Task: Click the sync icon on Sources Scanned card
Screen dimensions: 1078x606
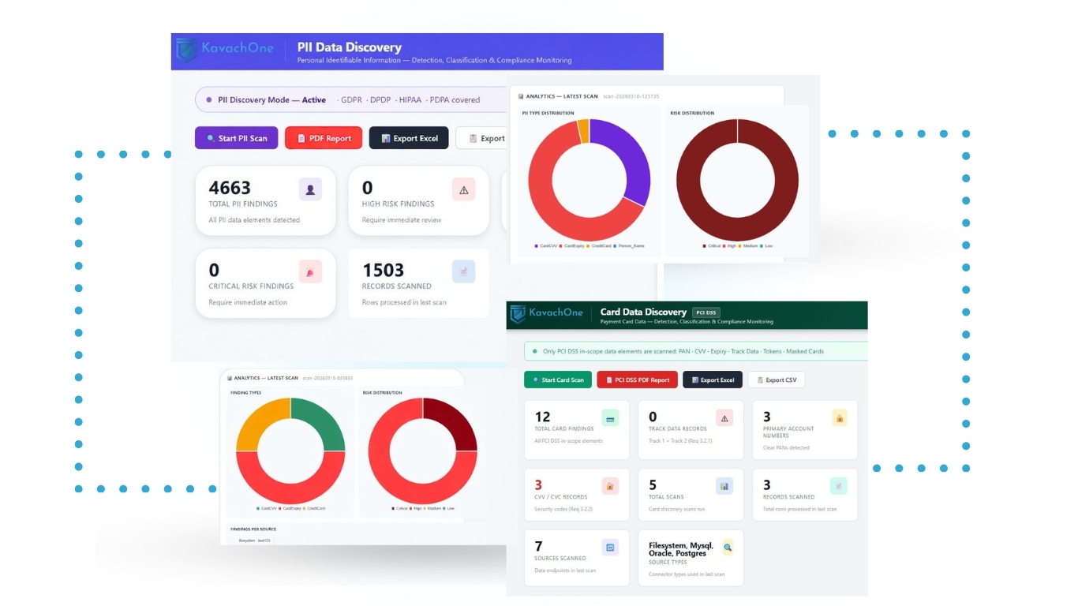Action: click(610, 547)
